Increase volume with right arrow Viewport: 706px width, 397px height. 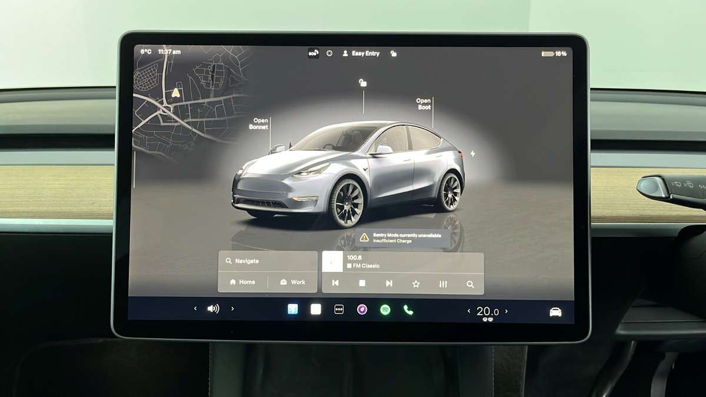click(232, 308)
